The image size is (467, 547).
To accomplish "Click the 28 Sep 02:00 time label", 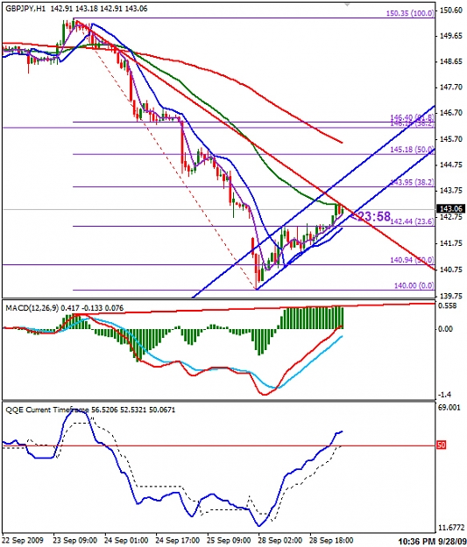I will (x=280, y=540).
